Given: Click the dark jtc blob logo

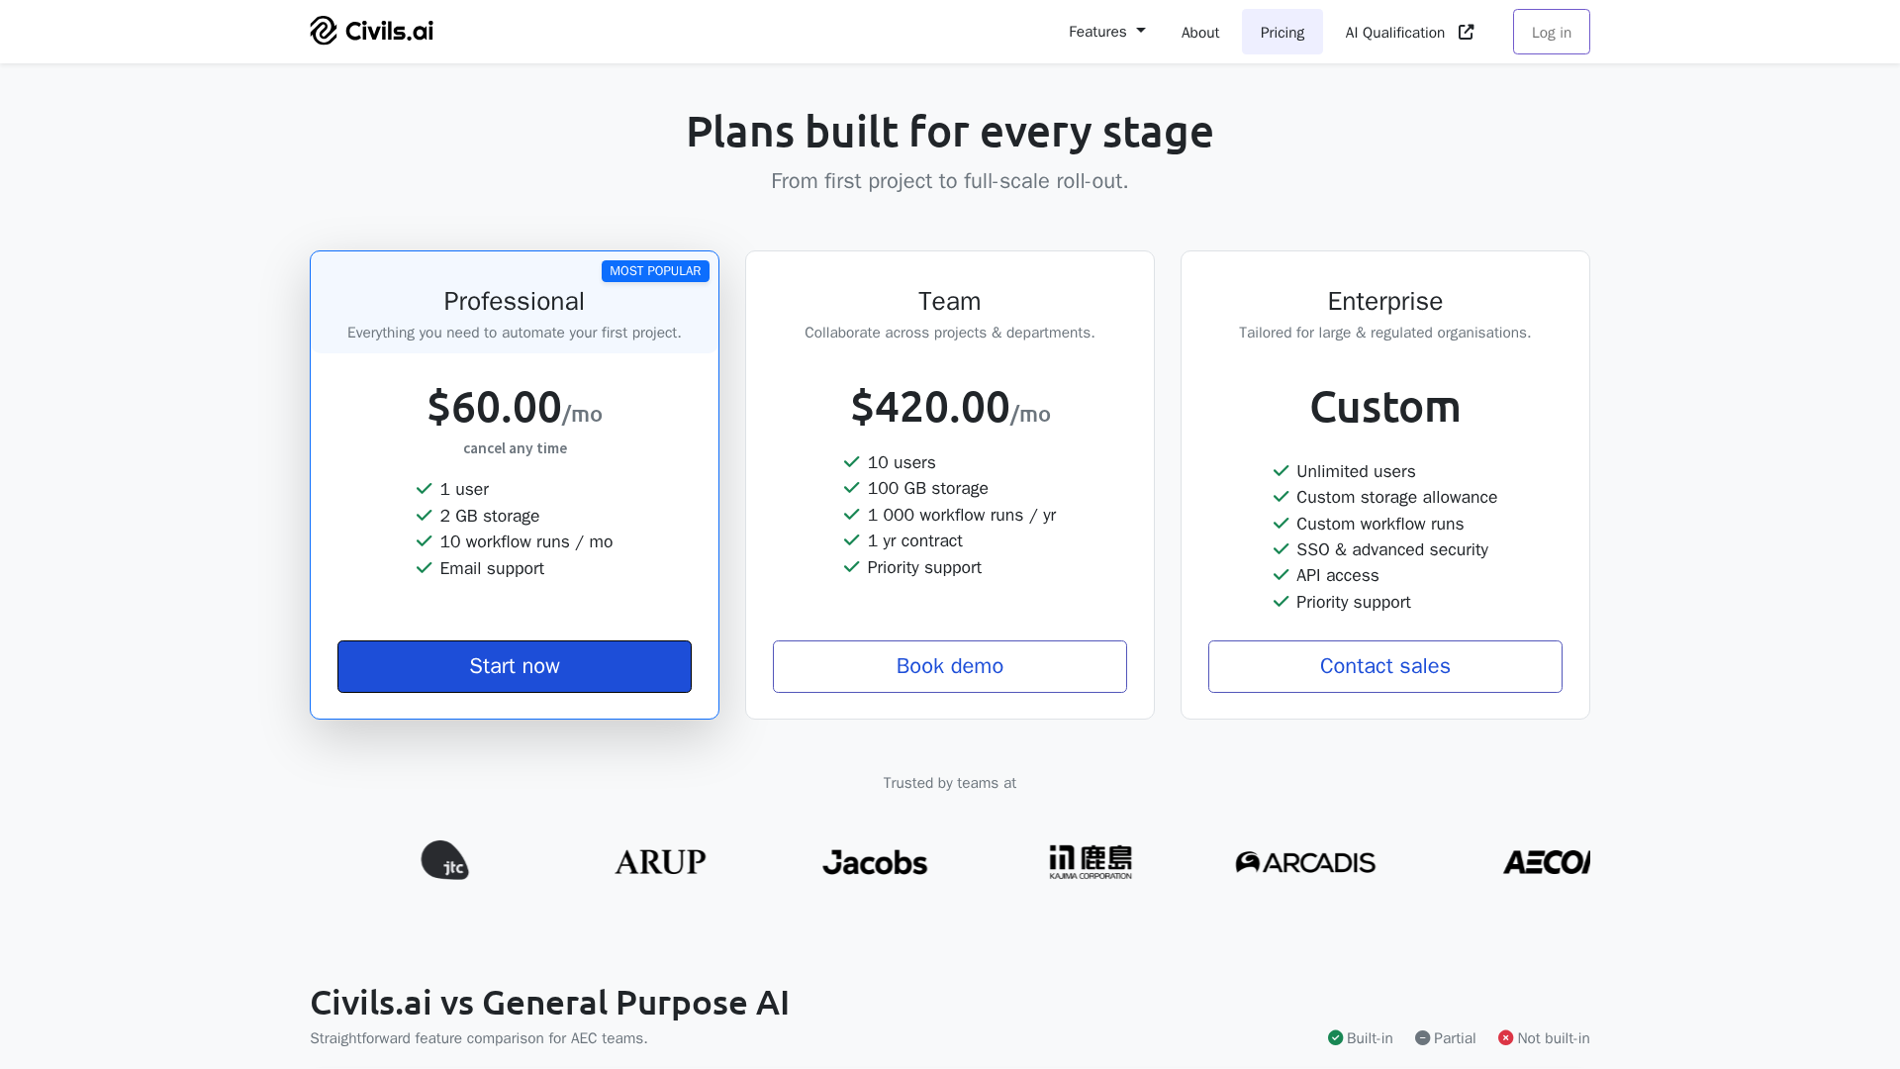Looking at the screenshot, I should pos(444,860).
